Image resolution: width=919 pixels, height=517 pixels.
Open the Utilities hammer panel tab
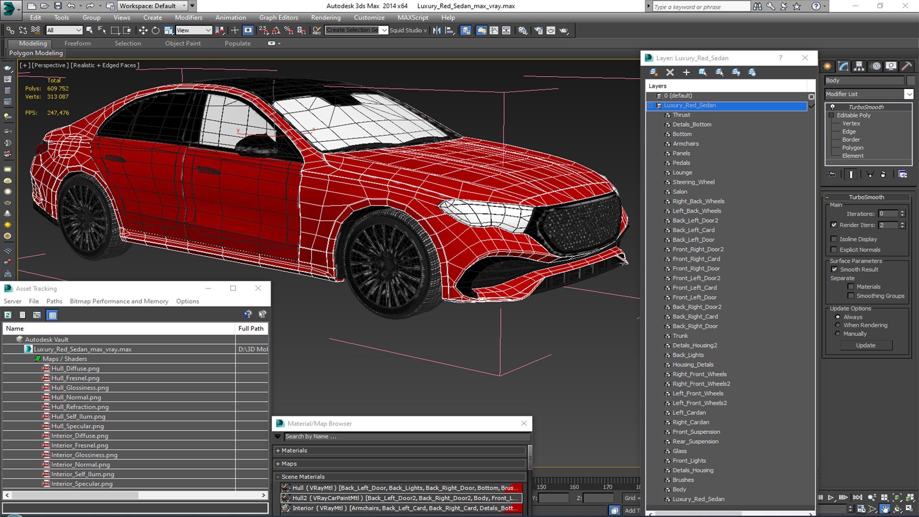click(x=906, y=66)
